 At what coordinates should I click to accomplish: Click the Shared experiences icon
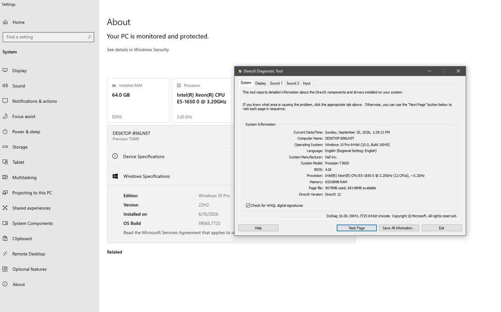point(5,208)
